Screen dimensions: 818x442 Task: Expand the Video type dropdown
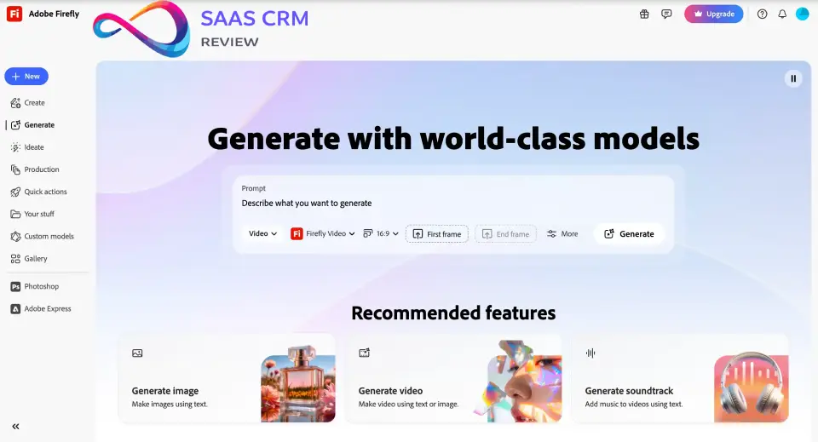262,233
